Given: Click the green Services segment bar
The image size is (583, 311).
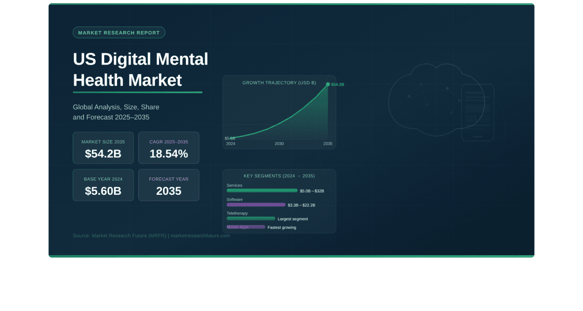Looking at the screenshot, I should click(262, 190).
